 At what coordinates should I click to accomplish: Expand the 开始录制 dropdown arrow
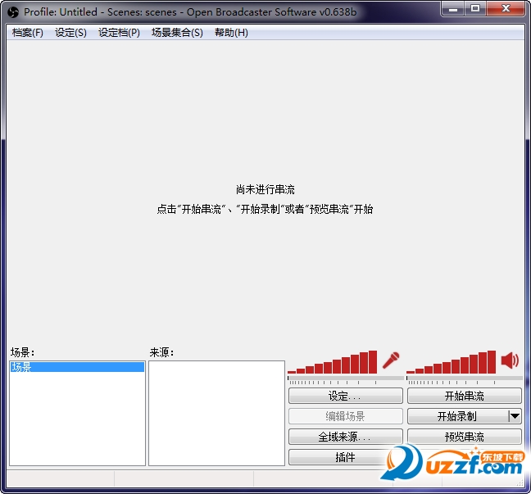point(515,416)
